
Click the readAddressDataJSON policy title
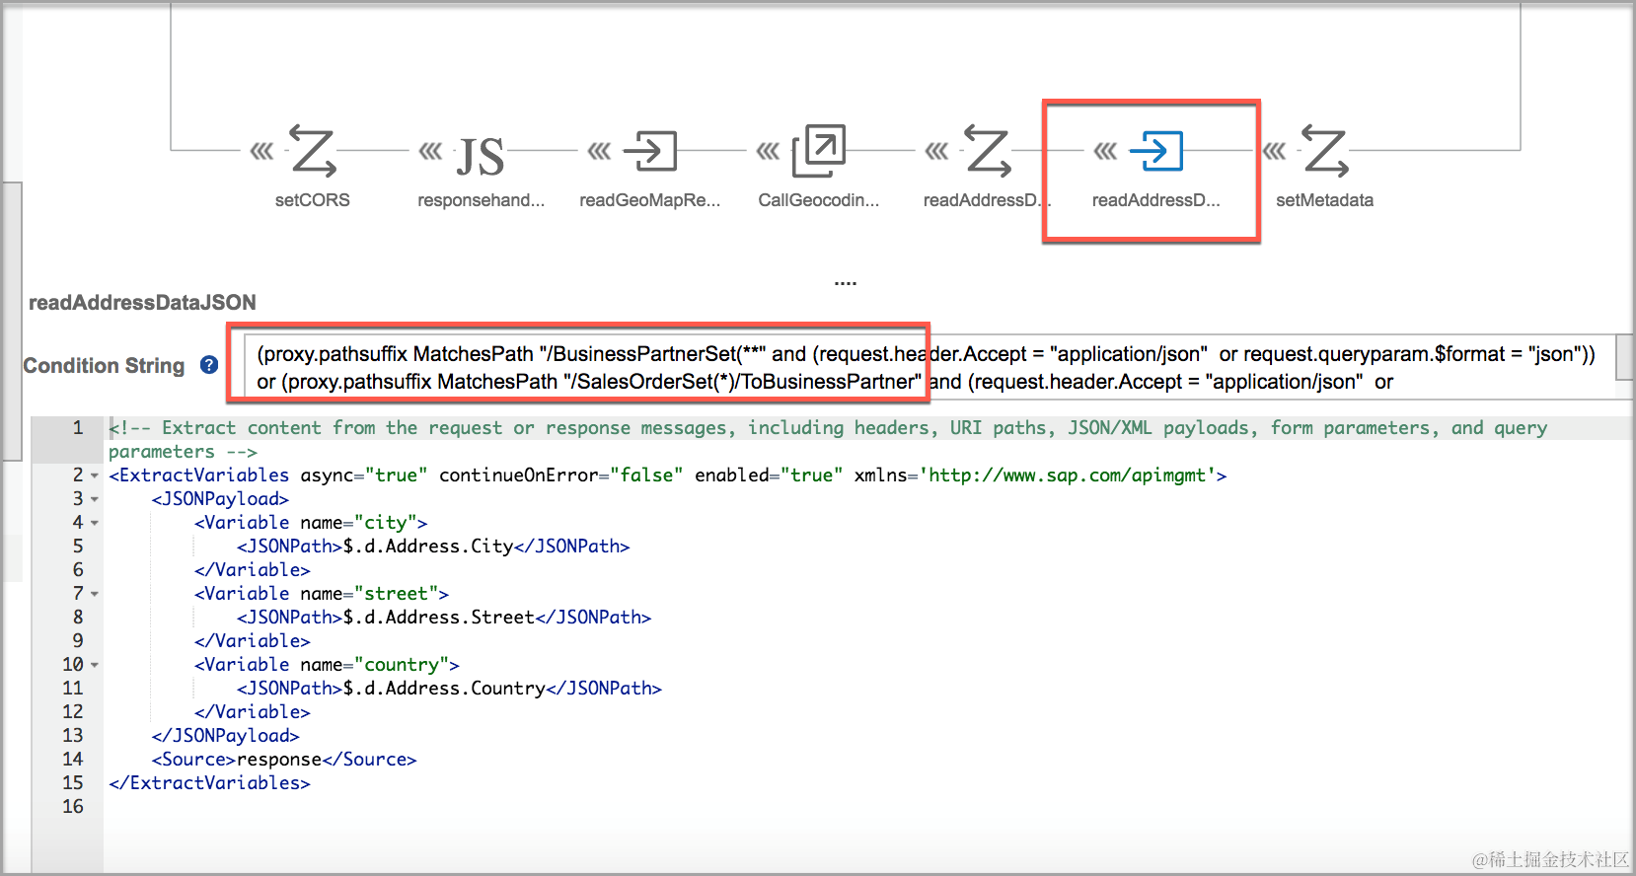[x=142, y=303]
